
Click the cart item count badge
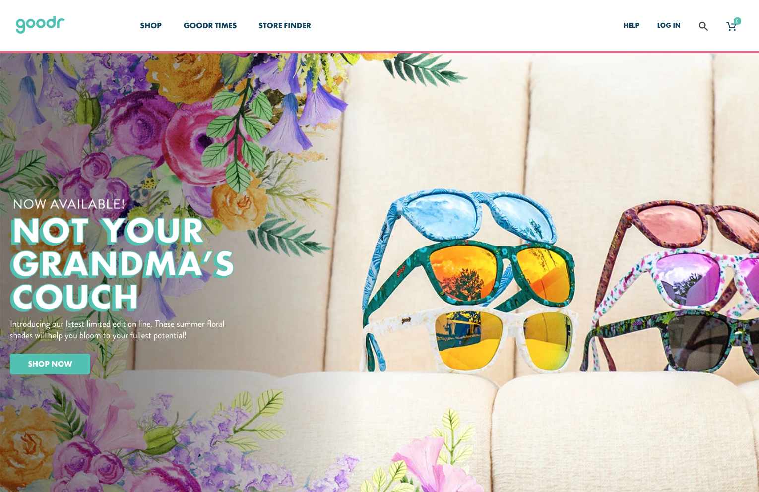pyautogui.click(x=737, y=21)
